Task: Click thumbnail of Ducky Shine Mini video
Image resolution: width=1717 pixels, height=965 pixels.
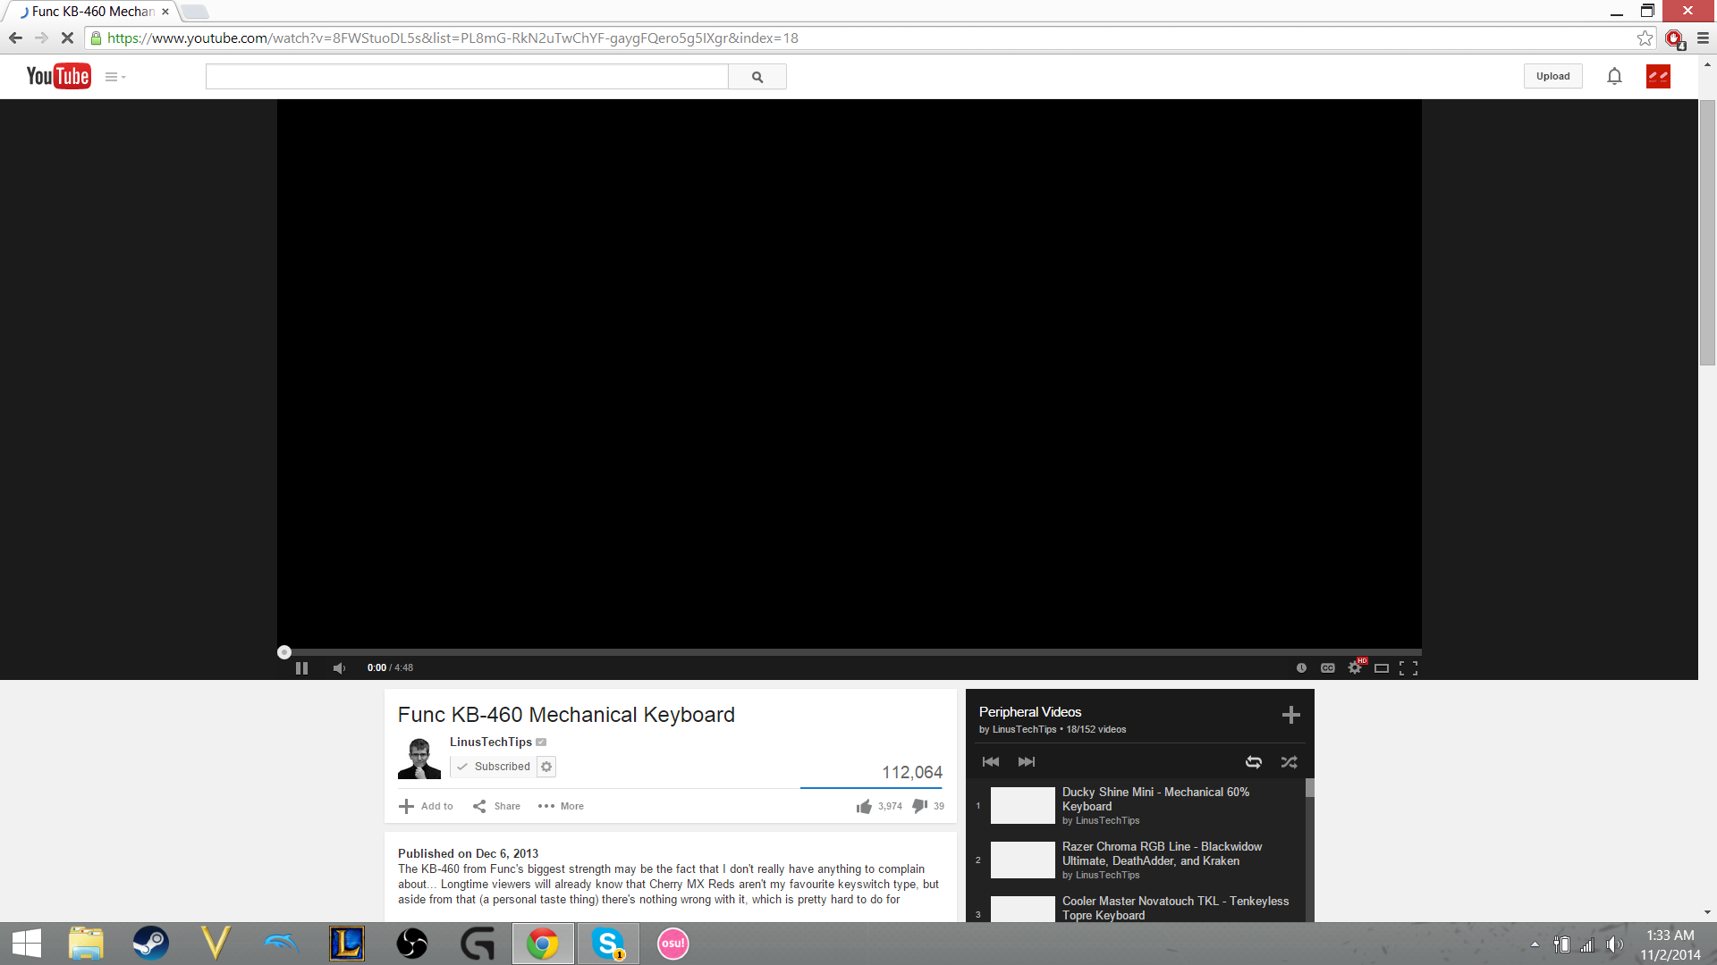Action: (x=1023, y=805)
